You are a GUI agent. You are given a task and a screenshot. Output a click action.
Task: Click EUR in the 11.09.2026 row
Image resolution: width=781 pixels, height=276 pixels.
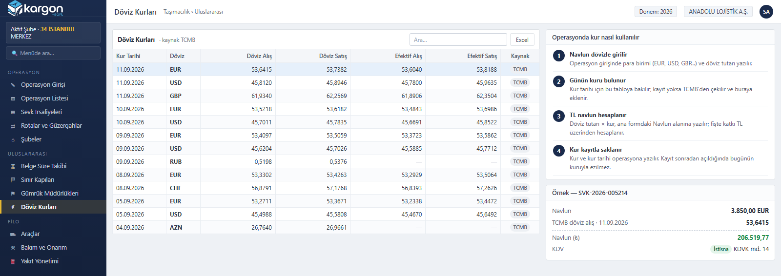pos(175,70)
